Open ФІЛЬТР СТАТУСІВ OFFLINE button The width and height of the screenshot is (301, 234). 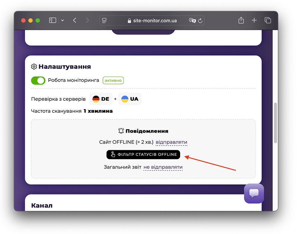(143, 155)
